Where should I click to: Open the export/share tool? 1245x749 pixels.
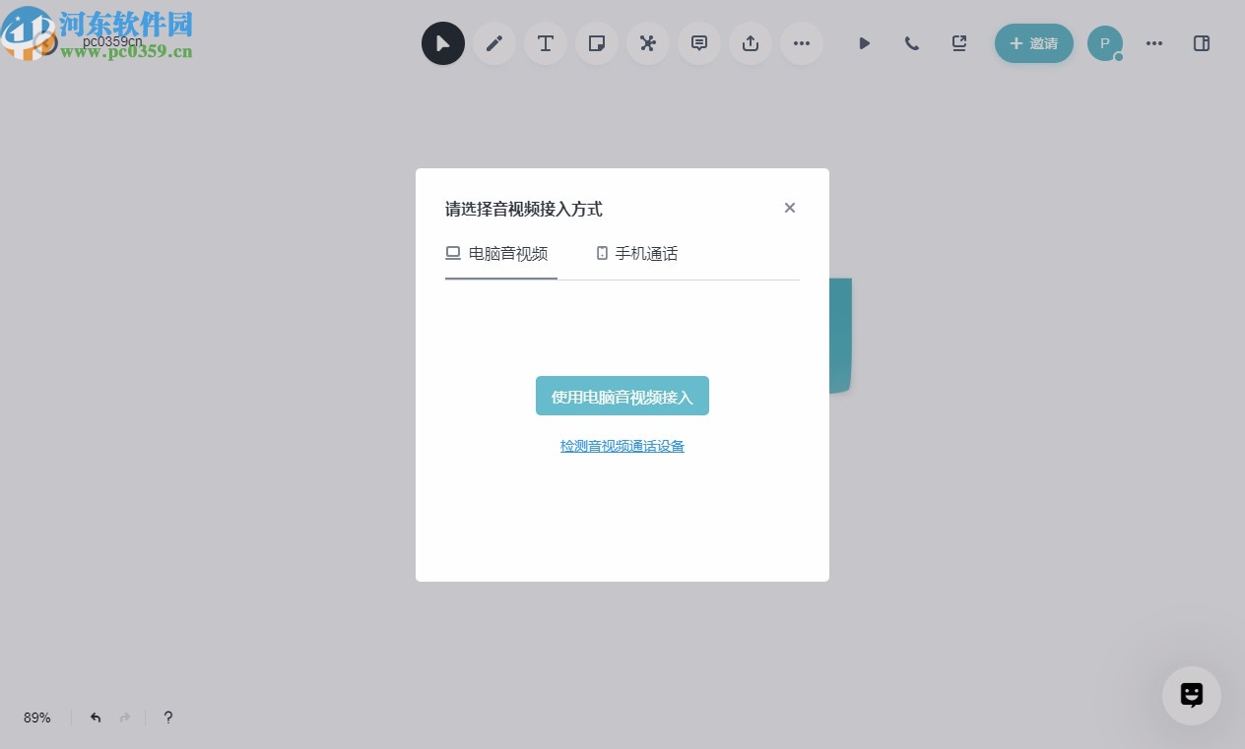click(751, 43)
